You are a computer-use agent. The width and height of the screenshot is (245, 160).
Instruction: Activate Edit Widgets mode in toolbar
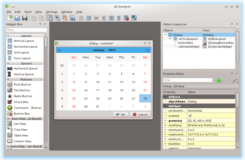tap(50, 18)
